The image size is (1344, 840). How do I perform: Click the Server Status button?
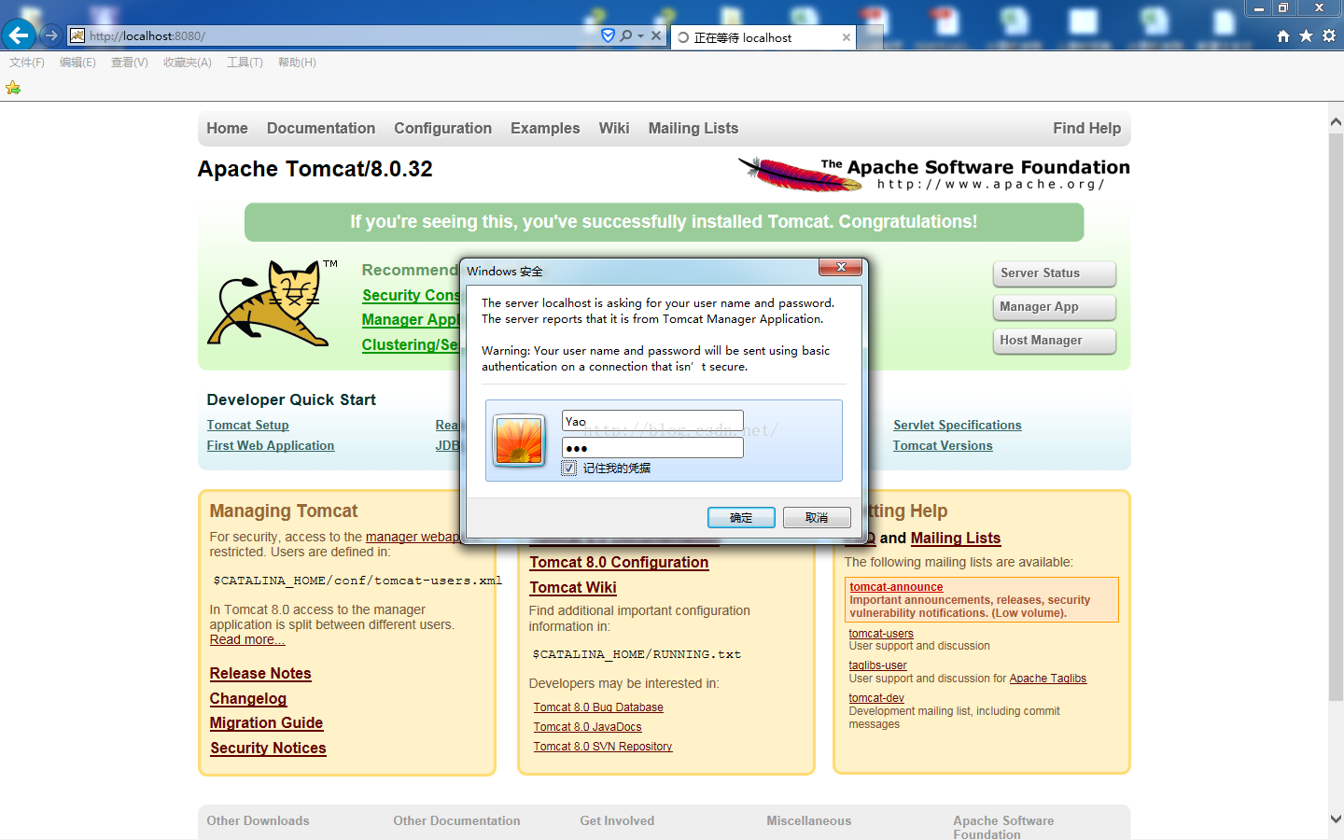tap(1054, 273)
